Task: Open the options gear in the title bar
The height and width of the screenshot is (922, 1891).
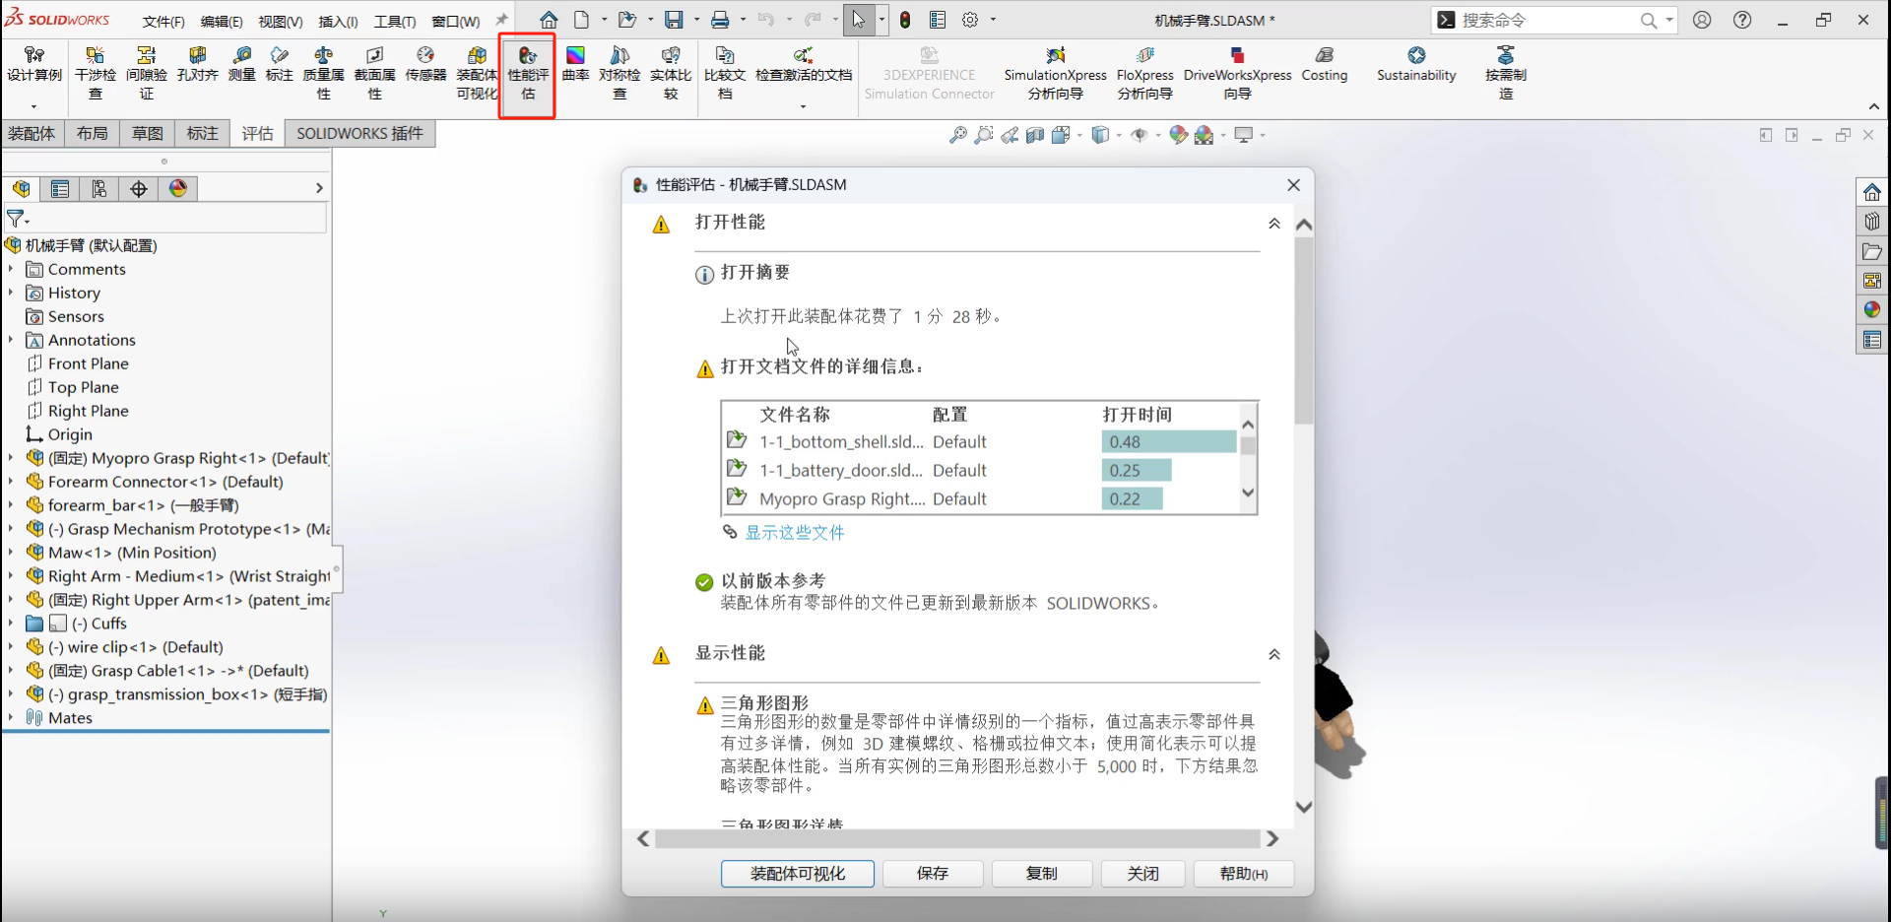Action: click(970, 20)
